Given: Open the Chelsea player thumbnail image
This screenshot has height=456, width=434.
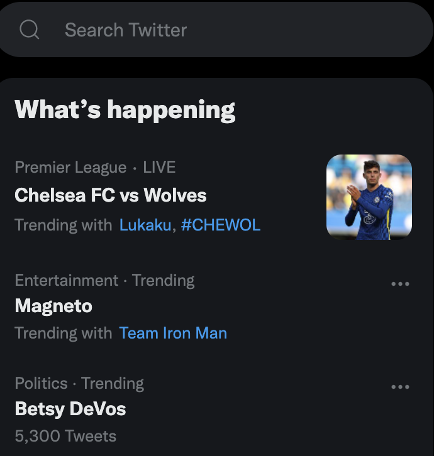Looking at the screenshot, I should click(369, 197).
